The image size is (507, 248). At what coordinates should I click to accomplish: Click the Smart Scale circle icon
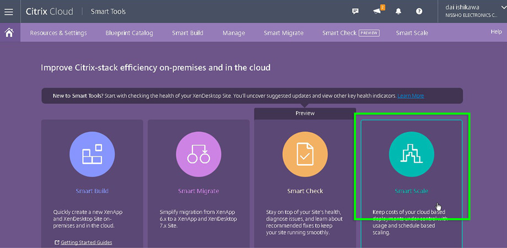click(x=411, y=154)
